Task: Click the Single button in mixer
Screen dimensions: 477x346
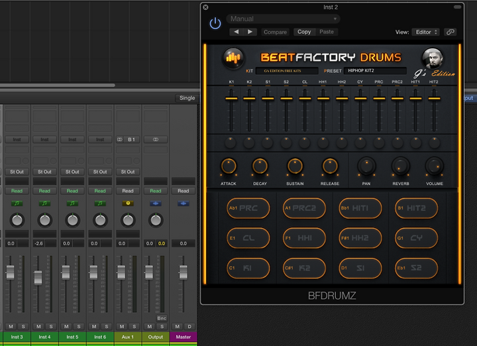Action: click(187, 98)
